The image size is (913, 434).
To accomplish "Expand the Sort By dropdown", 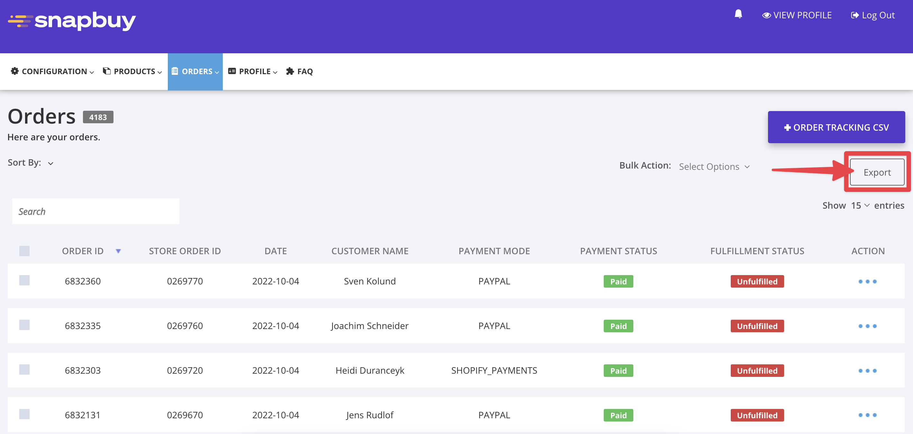I will coord(51,163).
